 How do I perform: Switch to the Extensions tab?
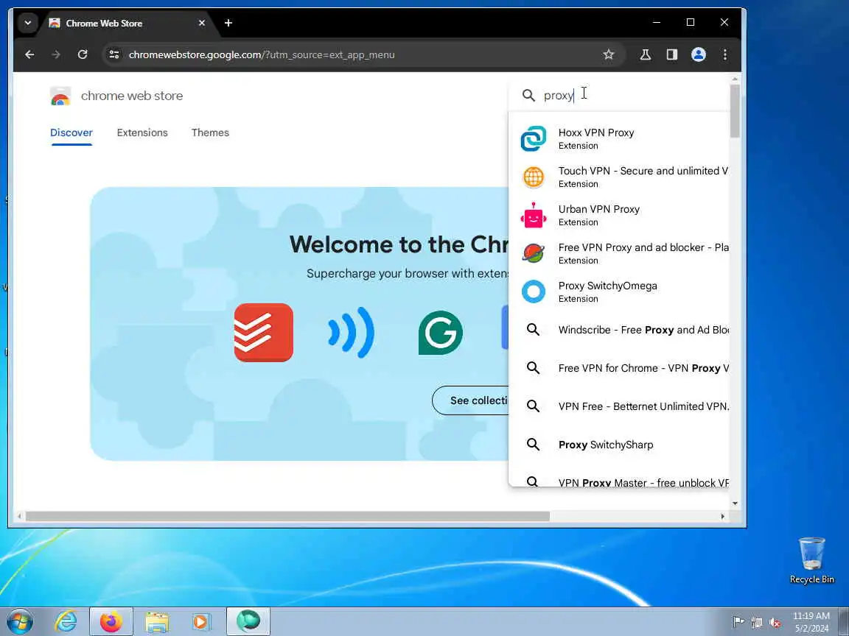[x=142, y=133]
